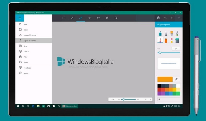Select the taupe color swatch
This screenshot has height=121, width=206.
171,86
